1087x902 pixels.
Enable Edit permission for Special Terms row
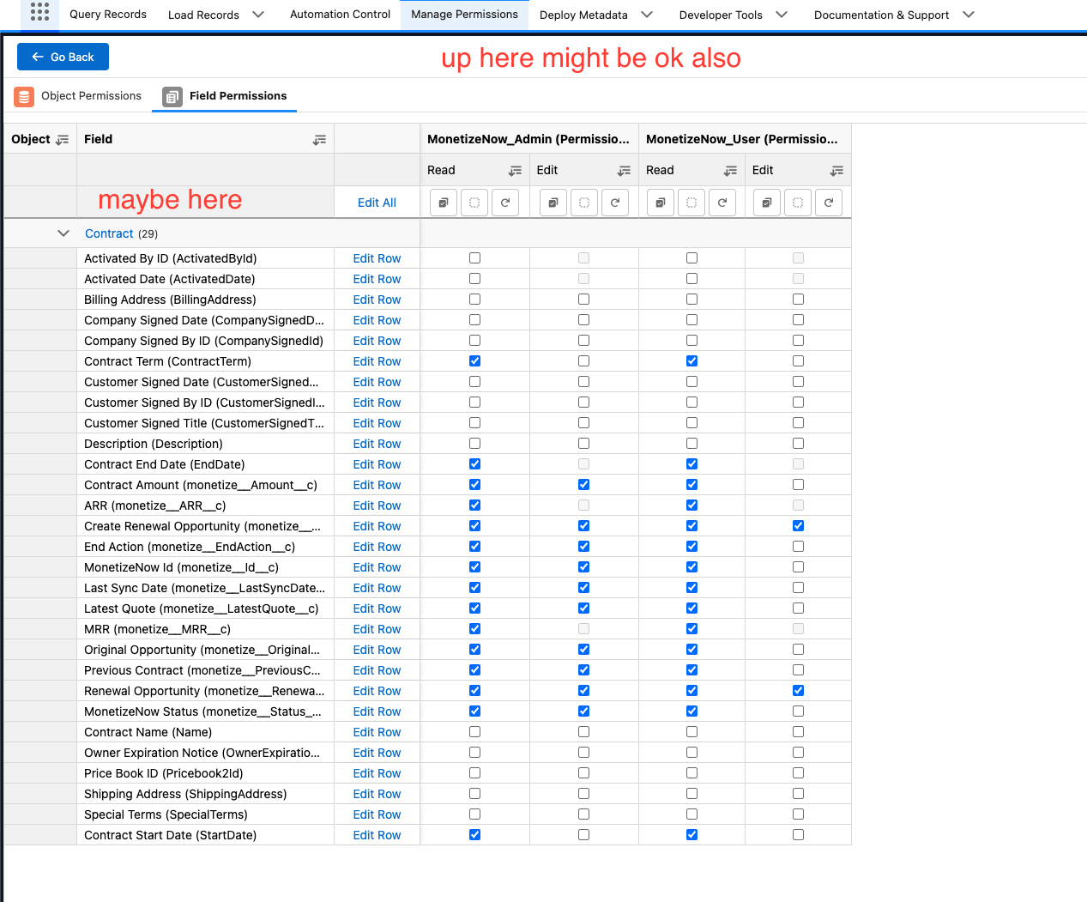pos(584,814)
